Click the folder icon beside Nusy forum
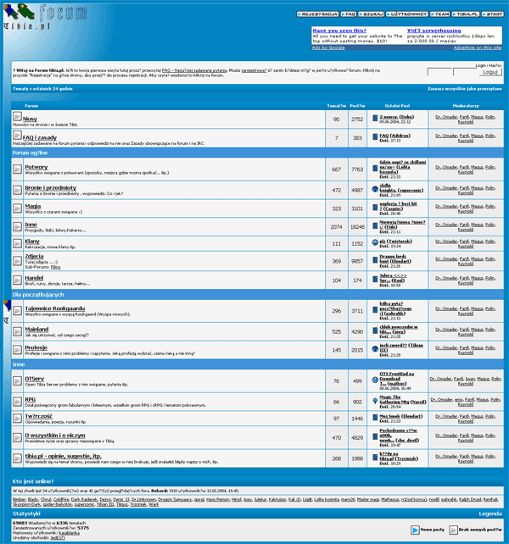Viewport: 509px width, 544px height. pyautogui.click(x=17, y=116)
